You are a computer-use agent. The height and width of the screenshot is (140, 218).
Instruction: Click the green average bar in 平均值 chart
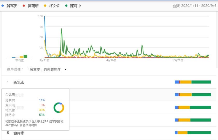25,57
